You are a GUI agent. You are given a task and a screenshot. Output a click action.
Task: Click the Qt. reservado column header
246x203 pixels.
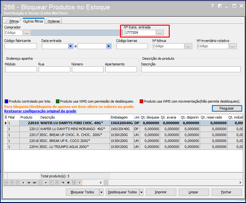click(x=213, y=117)
